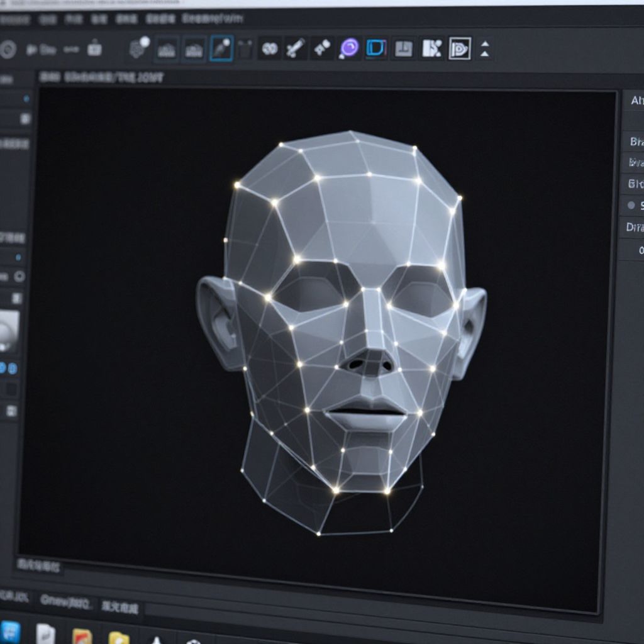Viewport: 644px width, 644px height.
Task: Open the play-in-frame render icon
Action: point(460,48)
